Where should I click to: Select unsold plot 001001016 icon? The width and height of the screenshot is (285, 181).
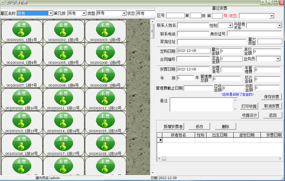(22, 143)
